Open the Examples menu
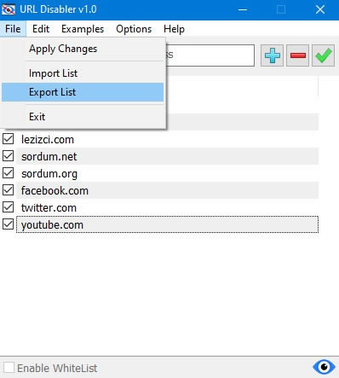 [x=83, y=29]
